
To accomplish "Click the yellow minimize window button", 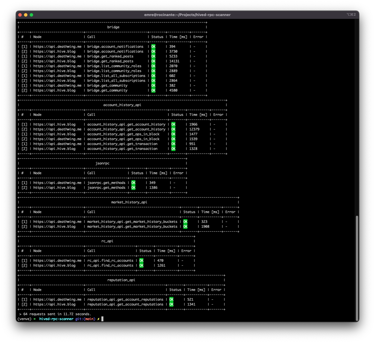I will tap(26, 15).
